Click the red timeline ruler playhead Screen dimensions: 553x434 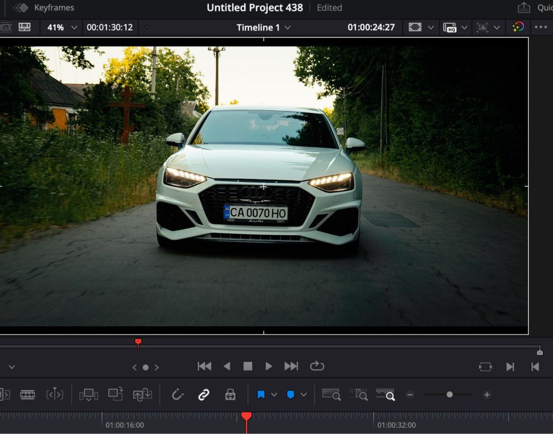point(247,417)
